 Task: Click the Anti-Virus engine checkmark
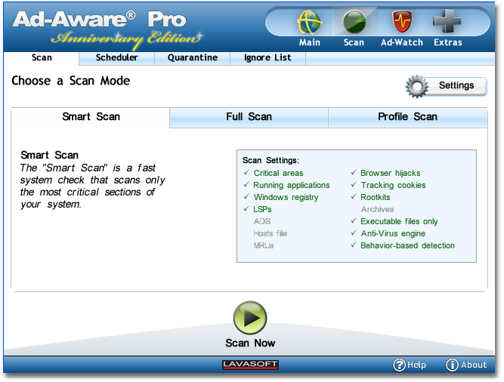tap(354, 233)
